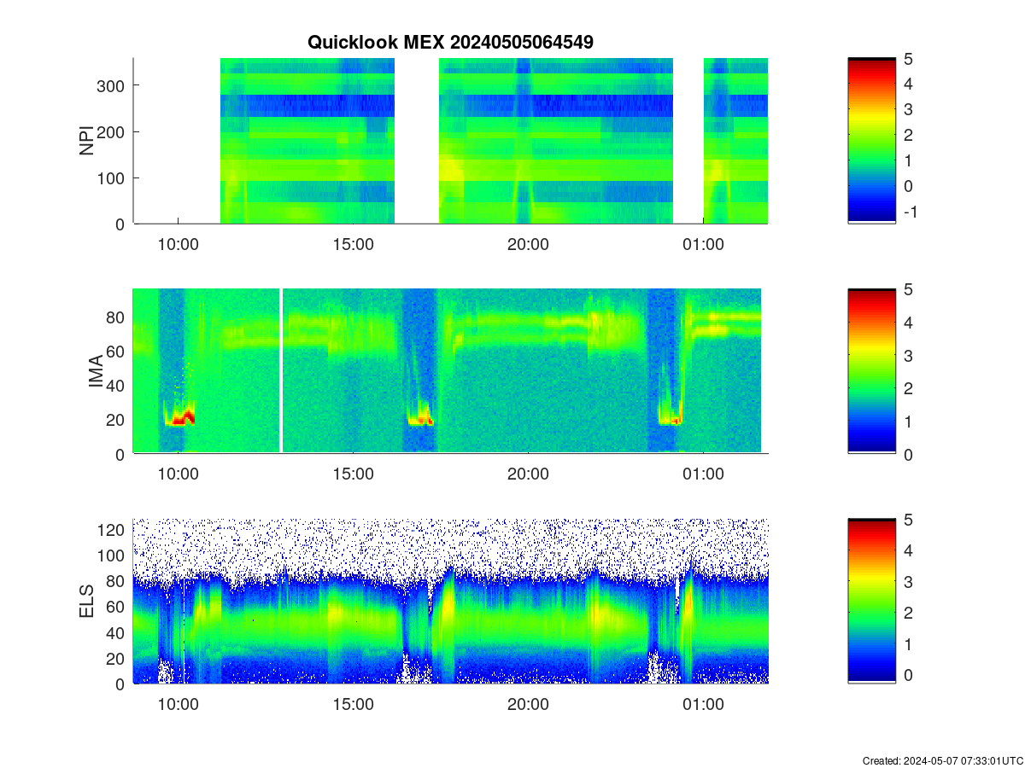Image resolution: width=1025 pixels, height=768 pixels.
Task: Select the IMA y-axis label
Action: [x=95, y=371]
